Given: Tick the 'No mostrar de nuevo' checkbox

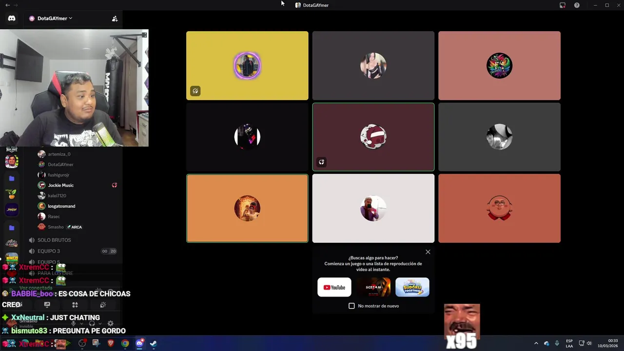Looking at the screenshot, I should [x=351, y=306].
